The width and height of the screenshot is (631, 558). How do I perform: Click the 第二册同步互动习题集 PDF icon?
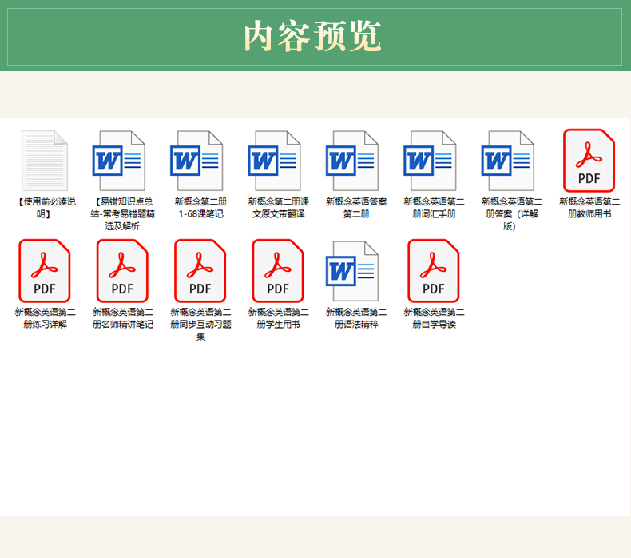pos(200,271)
